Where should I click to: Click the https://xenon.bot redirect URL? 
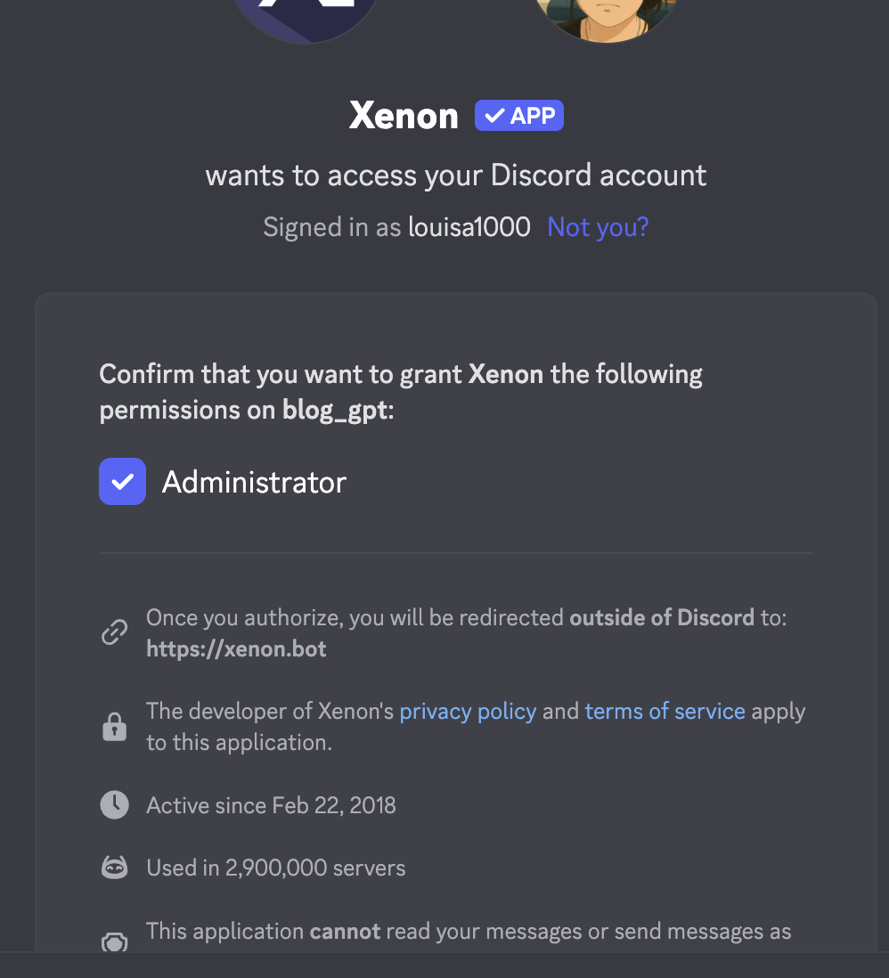pyautogui.click(x=236, y=648)
